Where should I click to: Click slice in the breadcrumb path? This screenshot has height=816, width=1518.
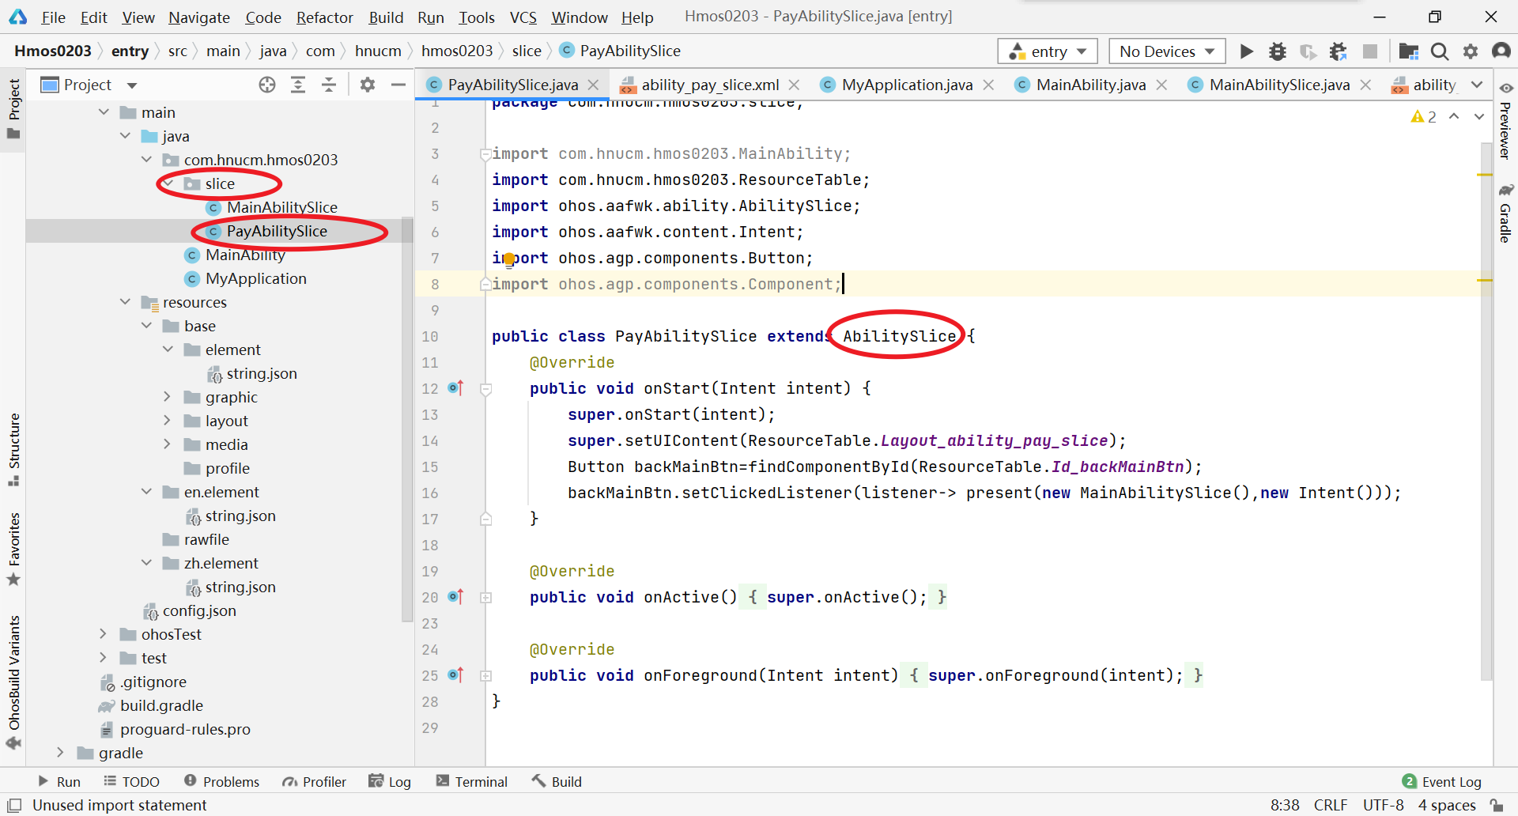(x=527, y=51)
